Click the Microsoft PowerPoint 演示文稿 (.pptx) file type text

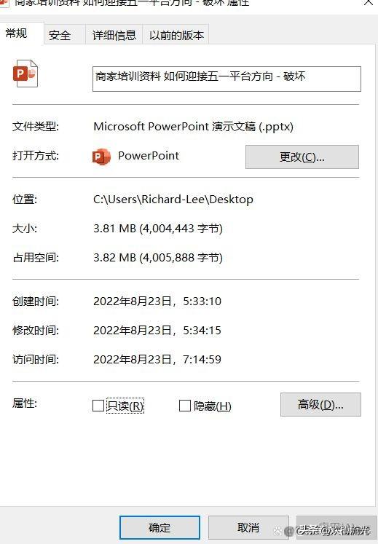click(x=193, y=126)
